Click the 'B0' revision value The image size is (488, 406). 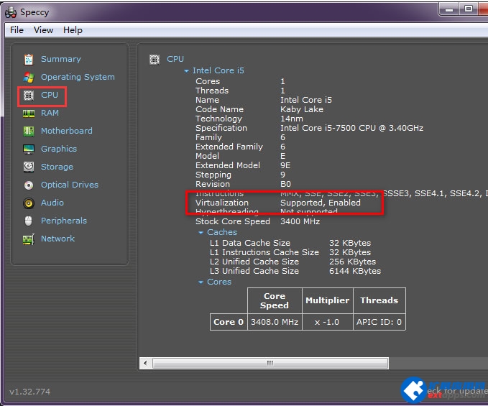pos(285,184)
